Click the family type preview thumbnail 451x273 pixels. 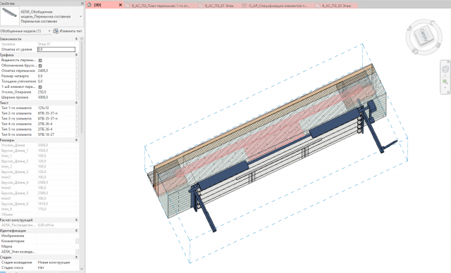pos(9,16)
